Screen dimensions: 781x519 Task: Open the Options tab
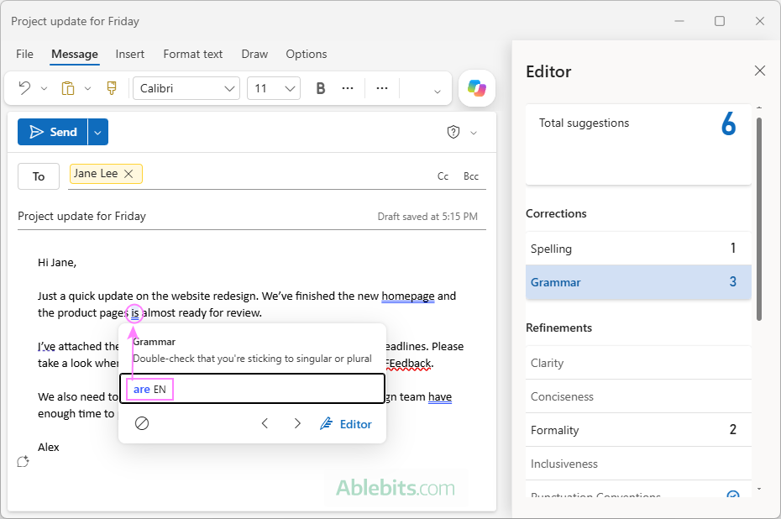click(x=307, y=54)
